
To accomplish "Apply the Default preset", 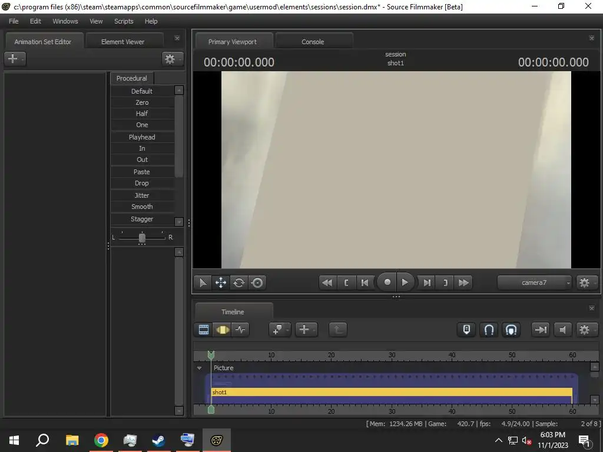I will point(142,91).
